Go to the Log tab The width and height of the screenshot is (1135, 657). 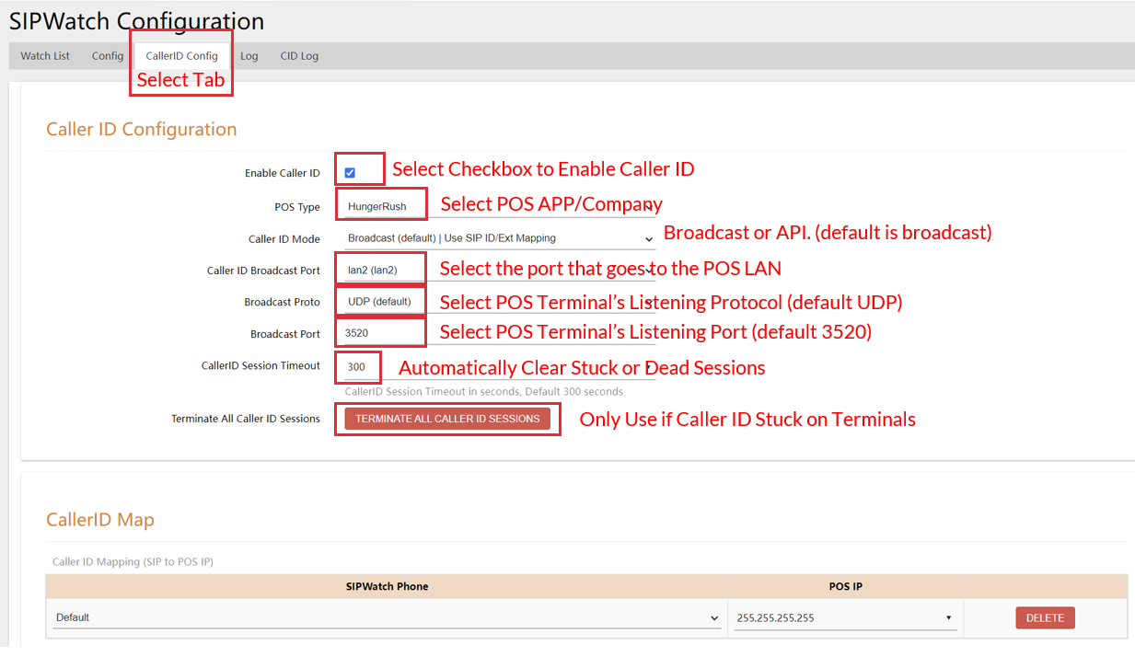(x=249, y=56)
